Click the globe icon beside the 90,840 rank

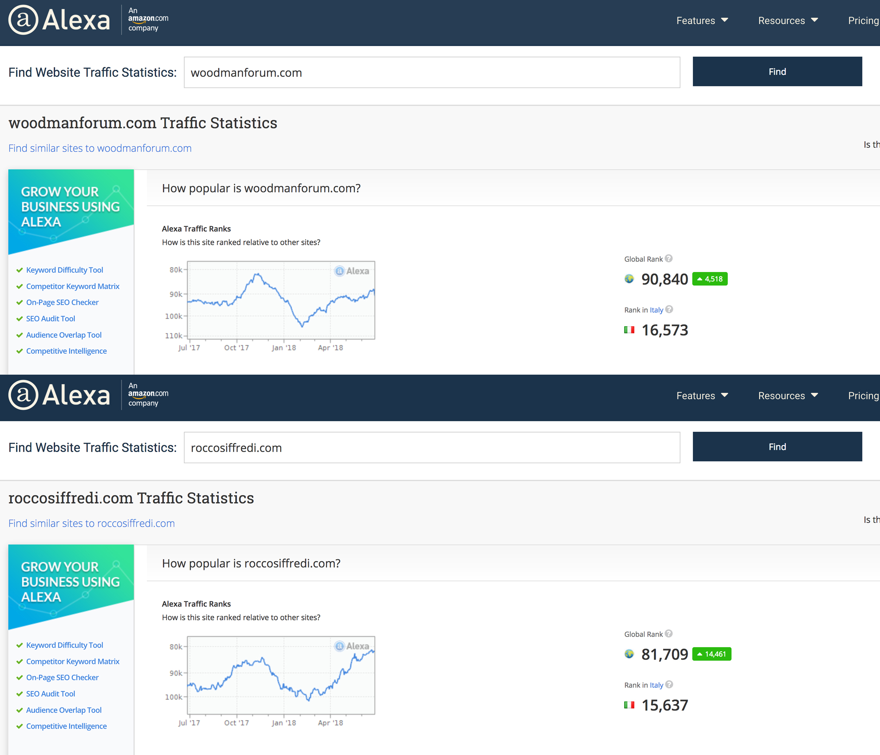click(x=629, y=279)
